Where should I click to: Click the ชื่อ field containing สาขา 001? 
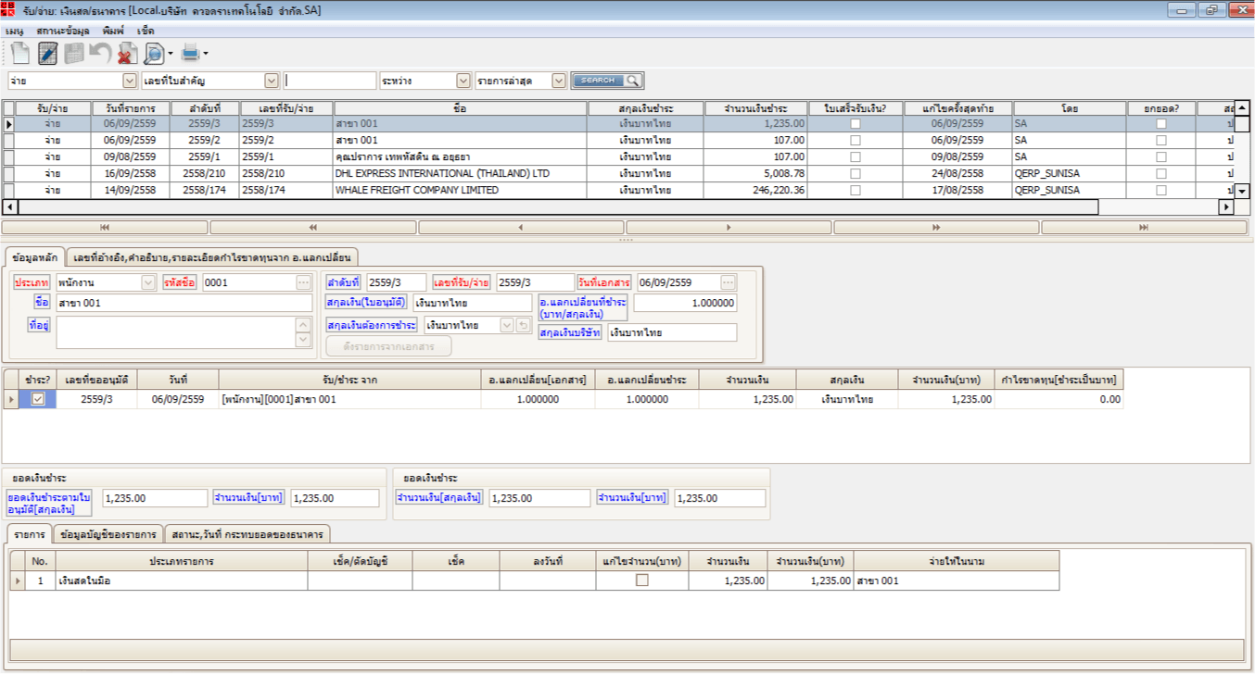[184, 303]
